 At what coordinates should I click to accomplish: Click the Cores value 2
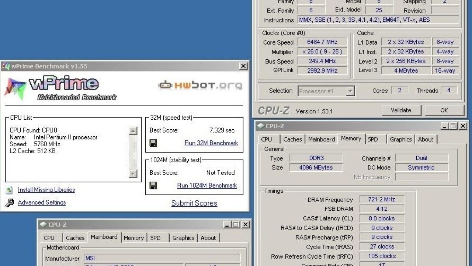tap(399, 90)
